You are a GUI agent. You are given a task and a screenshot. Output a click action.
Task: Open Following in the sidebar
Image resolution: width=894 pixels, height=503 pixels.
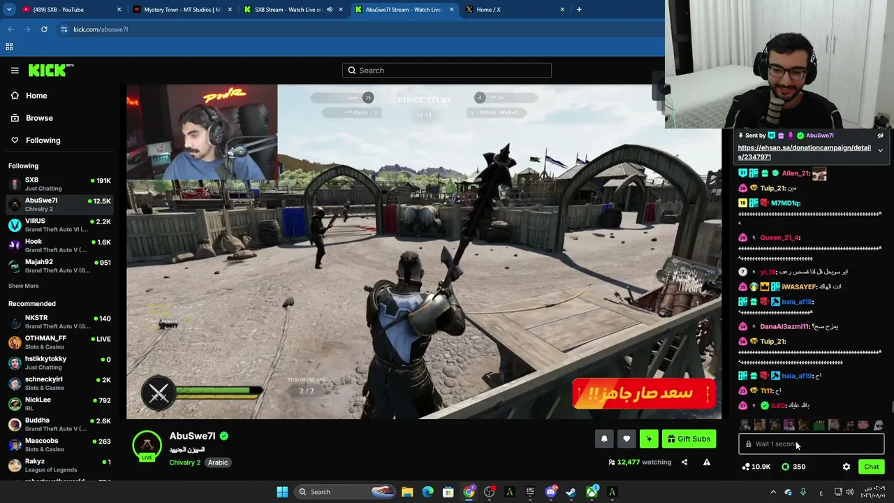click(43, 140)
